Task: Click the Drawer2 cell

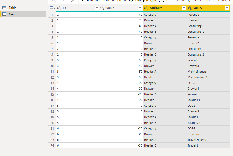Action: [208, 43]
